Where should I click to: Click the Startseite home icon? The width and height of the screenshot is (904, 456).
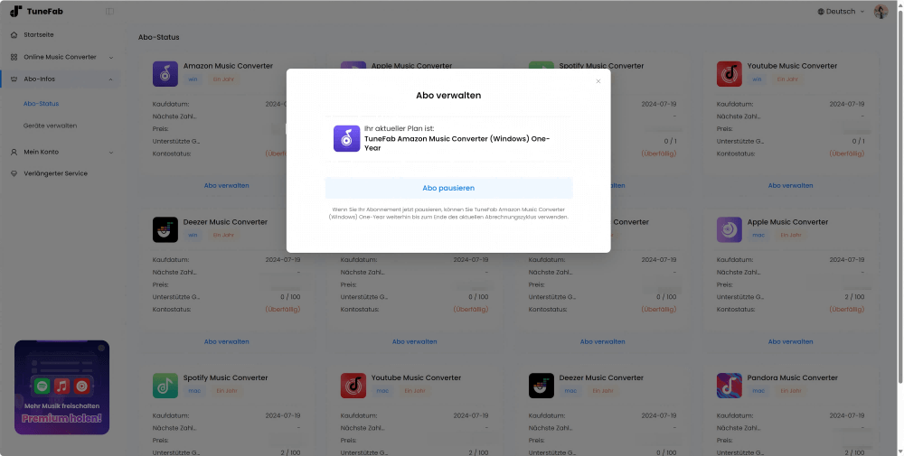(x=14, y=35)
